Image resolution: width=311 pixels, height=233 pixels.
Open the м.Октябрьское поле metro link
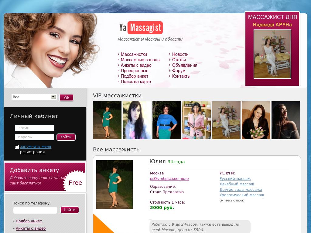point(169,179)
